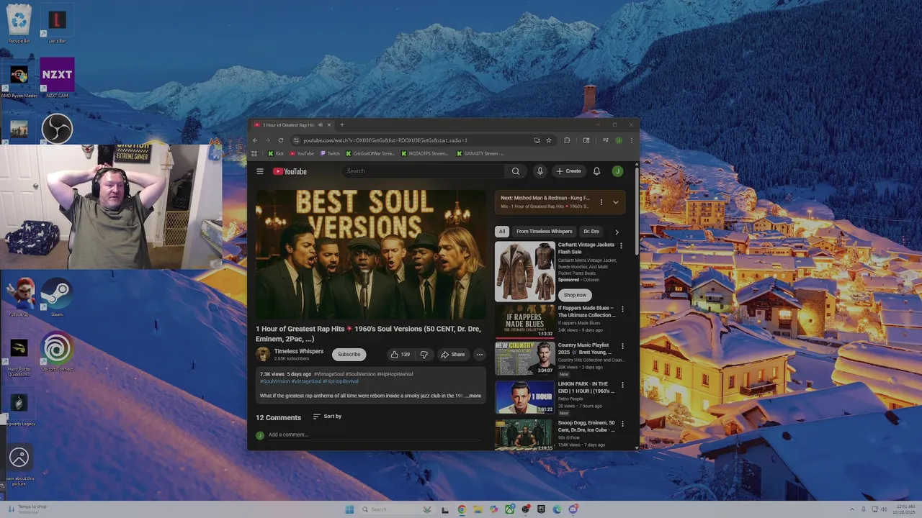The height and width of the screenshot is (518, 922).
Task: Click the YouTube search magnifier button
Action: pyautogui.click(x=516, y=171)
